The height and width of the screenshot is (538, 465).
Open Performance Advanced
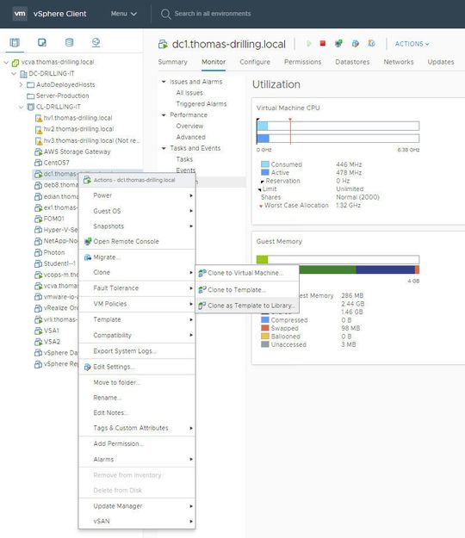191,137
